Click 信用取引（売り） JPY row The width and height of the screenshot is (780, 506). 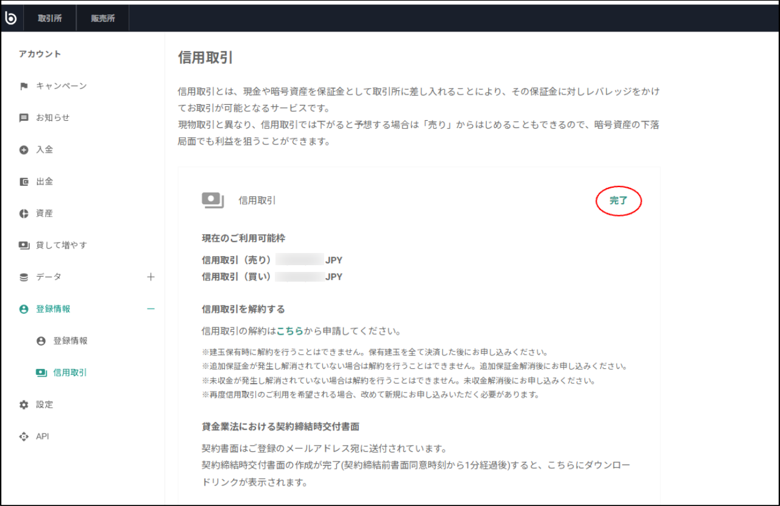(x=272, y=260)
